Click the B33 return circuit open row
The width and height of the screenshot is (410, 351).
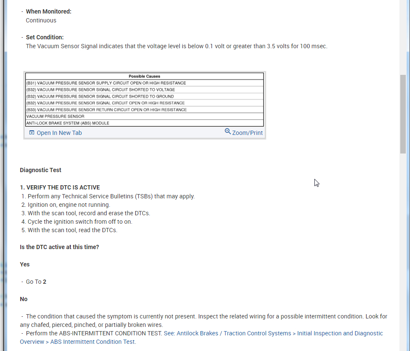pyautogui.click(x=106, y=110)
